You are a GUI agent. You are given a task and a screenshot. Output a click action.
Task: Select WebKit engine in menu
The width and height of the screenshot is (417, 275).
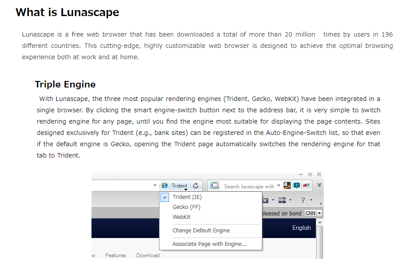[x=210, y=217]
